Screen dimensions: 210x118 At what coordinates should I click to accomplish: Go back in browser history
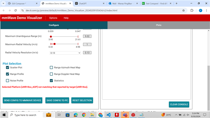point(4,10)
